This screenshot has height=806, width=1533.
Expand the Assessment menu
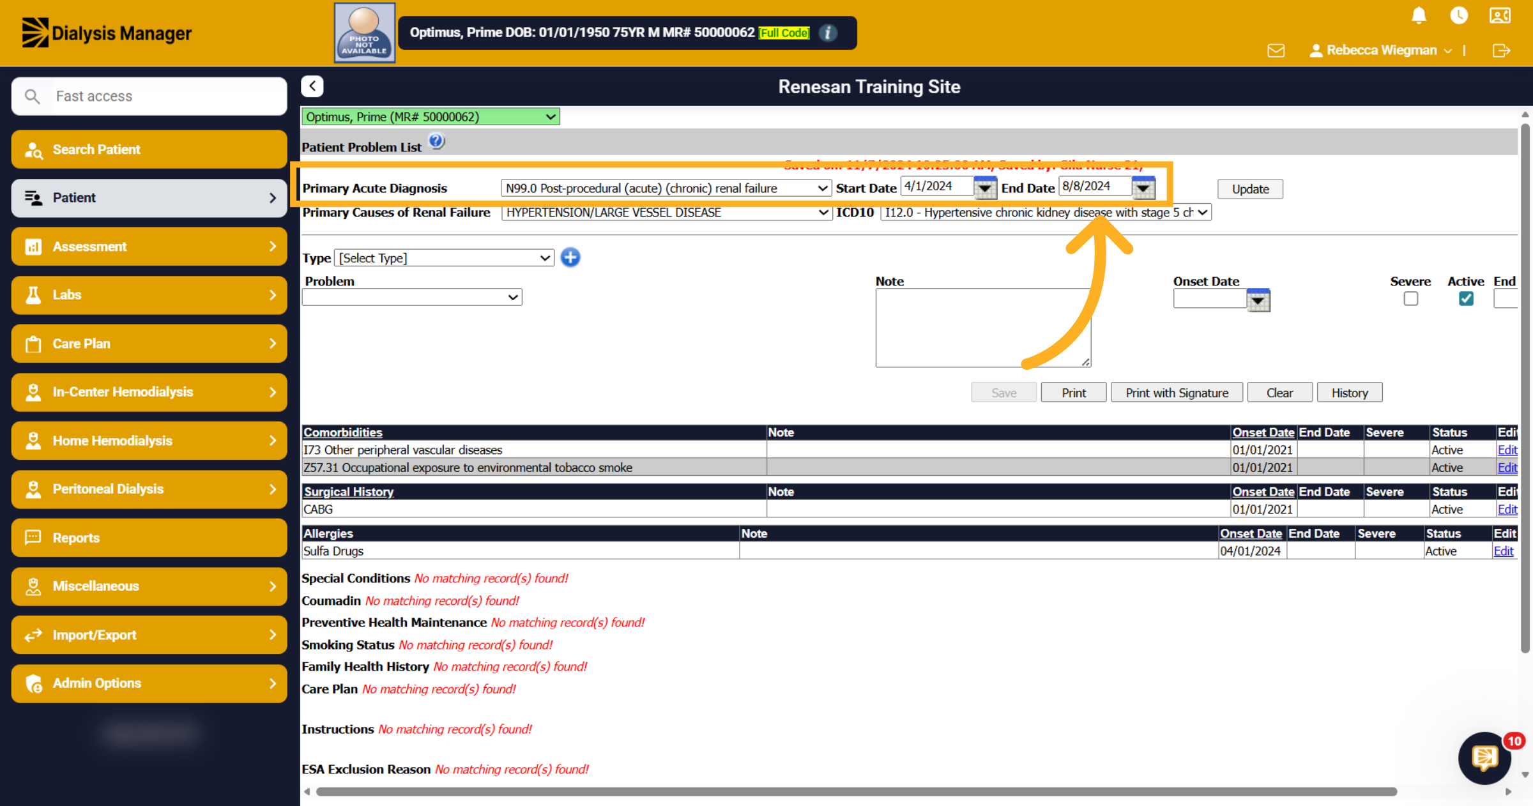click(x=149, y=247)
